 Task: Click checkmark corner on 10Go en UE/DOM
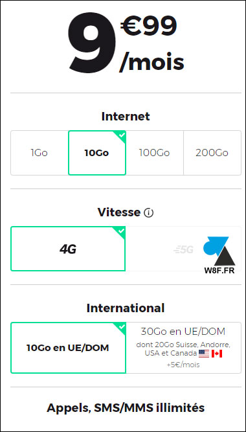[x=122, y=326]
